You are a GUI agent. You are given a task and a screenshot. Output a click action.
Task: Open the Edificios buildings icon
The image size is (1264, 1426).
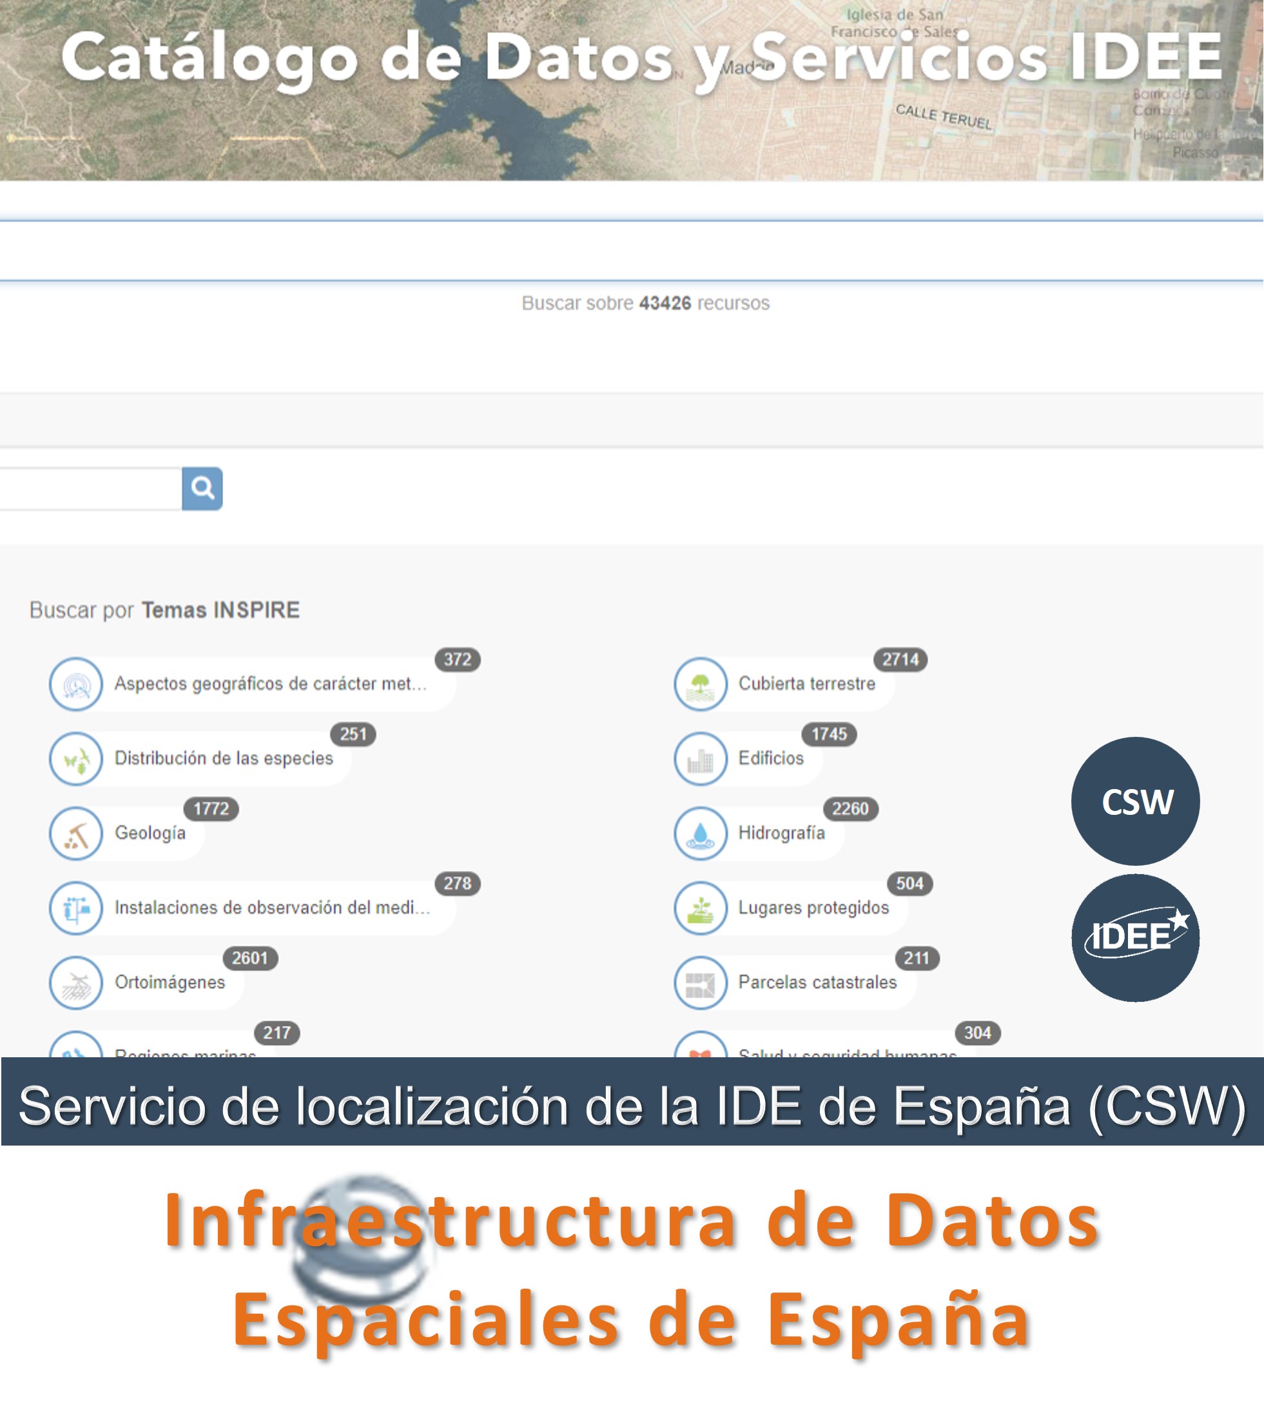coord(701,759)
